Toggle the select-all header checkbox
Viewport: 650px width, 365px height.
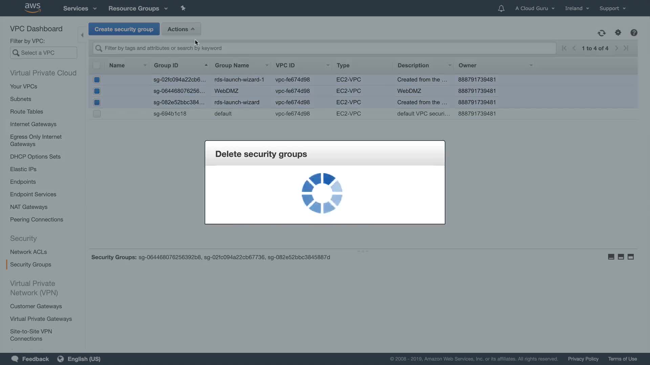pyautogui.click(x=96, y=65)
